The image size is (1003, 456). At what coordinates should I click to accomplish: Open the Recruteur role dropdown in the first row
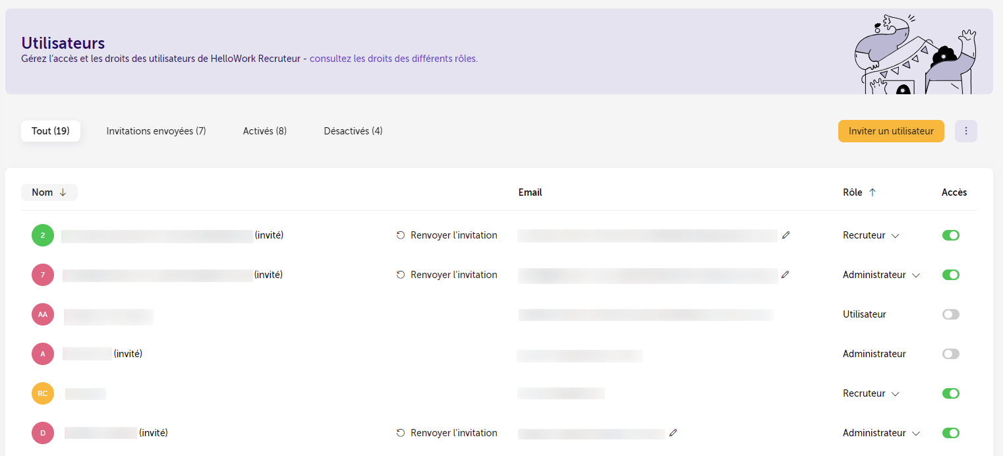point(871,235)
